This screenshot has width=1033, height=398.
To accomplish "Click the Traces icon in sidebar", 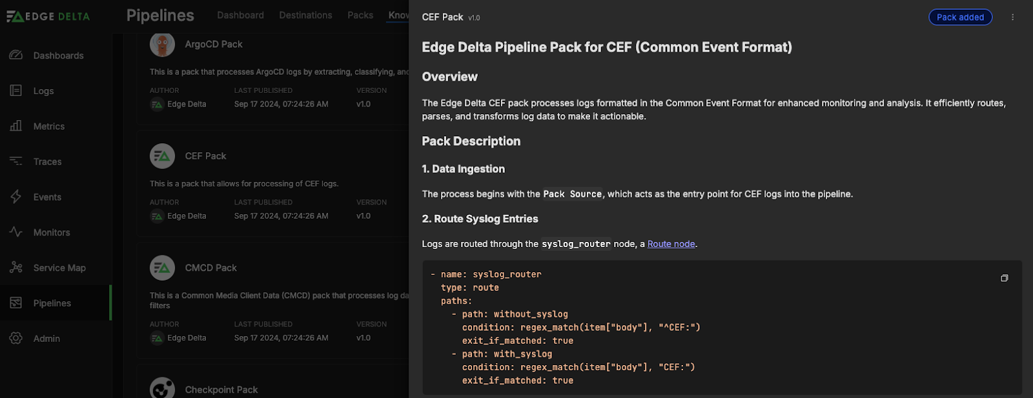I will tap(16, 161).
